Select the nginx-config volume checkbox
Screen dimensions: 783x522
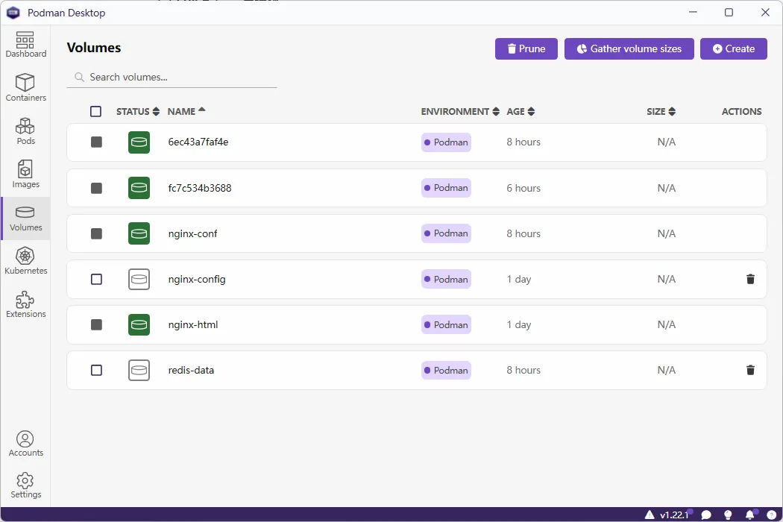96,280
